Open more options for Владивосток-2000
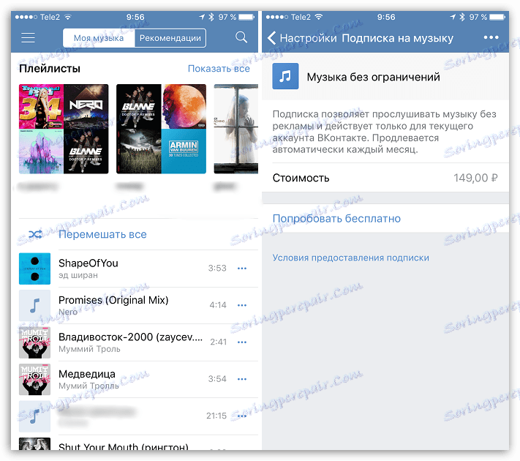 click(242, 342)
